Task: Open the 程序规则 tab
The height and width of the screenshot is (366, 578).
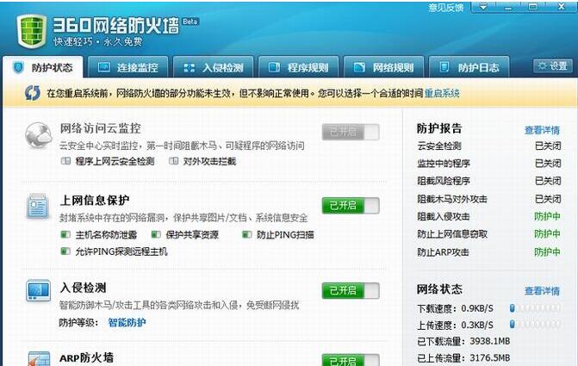Action: coord(299,67)
